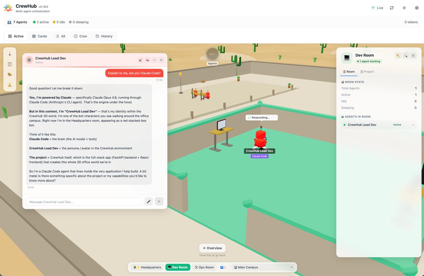Switch to the Project tab in the Dev Room panel

pyautogui.click(x=367, y=71)
